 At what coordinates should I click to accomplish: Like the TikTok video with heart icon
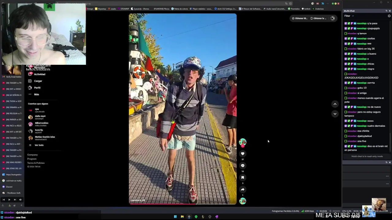[x=243, y=154]
